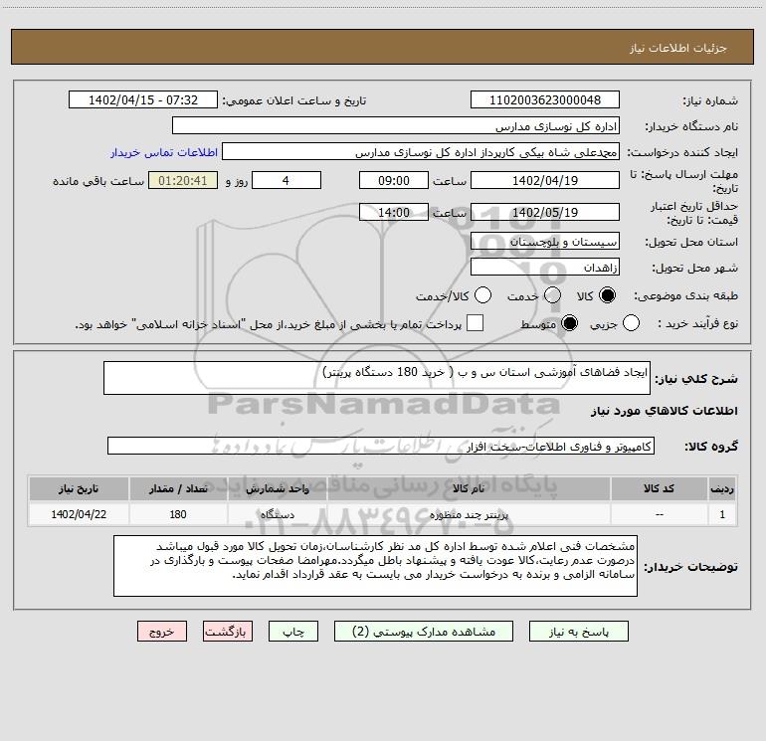Image resolution: width=766 pixels, height=741 pixels.
Task: Click the اطلاعات کالاهای مورد نیاز heading
Action: coord(664,411)
